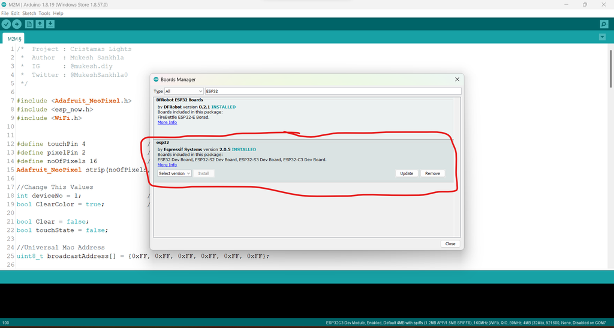
Task: Click the Upload arrow icon
Action: tap(16, 24)
